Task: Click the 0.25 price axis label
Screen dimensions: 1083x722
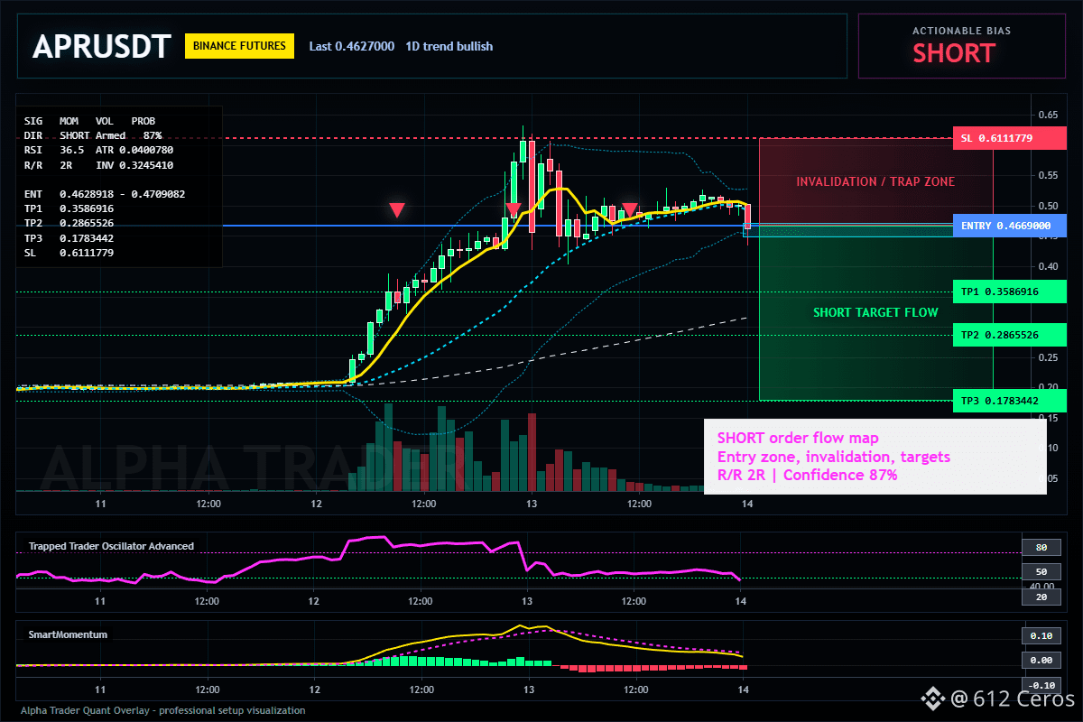Action: pyautogui.click(x=1048, y=358)
